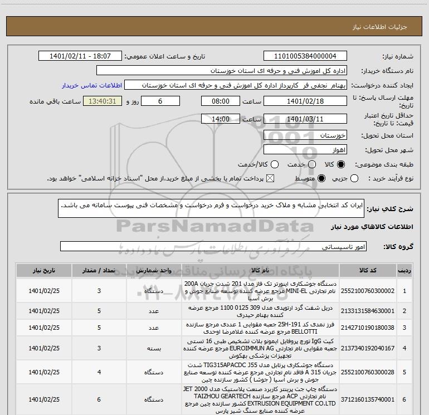Click the واحد شمارش column header
The image size is (429, 415).
[154, 271]
